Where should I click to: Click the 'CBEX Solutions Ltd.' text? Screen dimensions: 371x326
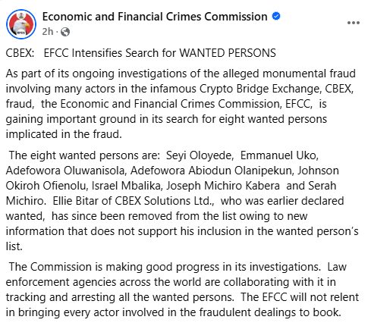164,201
